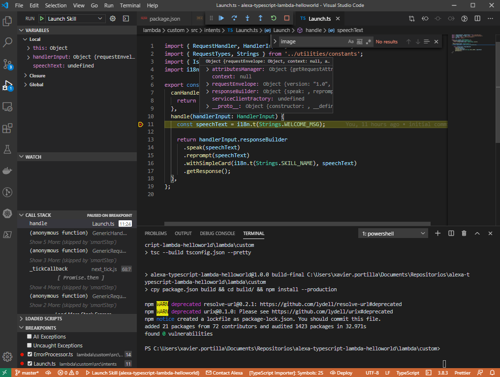Click Continue in the debug toolbar
The height and width of the screenshot is (377, 500).
221,18
